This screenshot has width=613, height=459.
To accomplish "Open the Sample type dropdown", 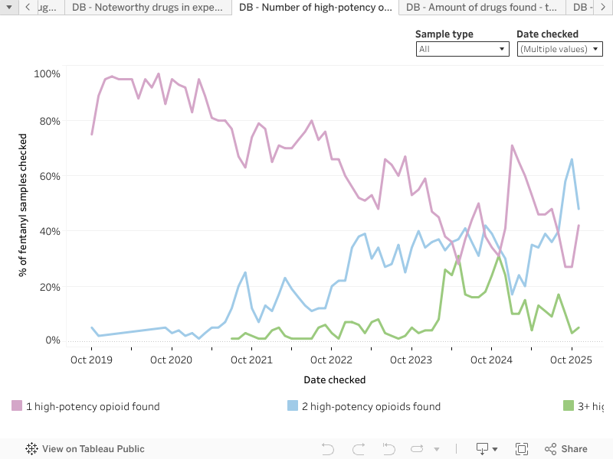I will pos(462,49).
